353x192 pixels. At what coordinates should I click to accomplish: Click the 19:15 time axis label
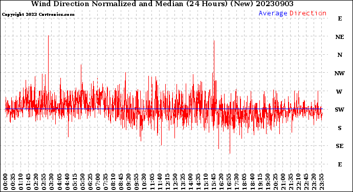pos(260,182)
